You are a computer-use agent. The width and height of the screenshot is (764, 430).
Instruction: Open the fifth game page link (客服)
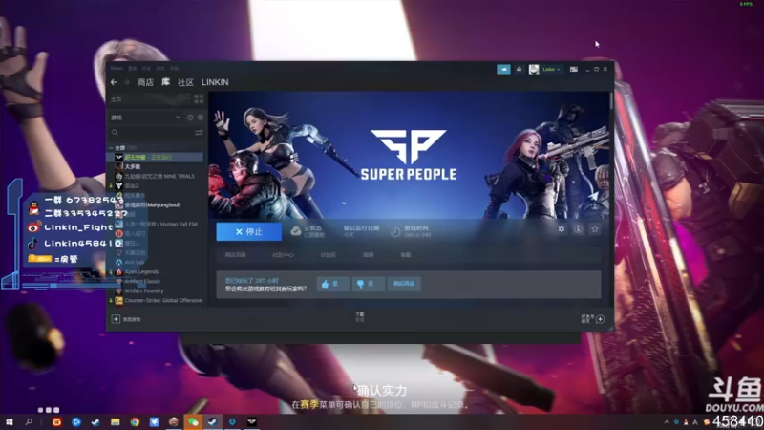[x=405, y=255]
